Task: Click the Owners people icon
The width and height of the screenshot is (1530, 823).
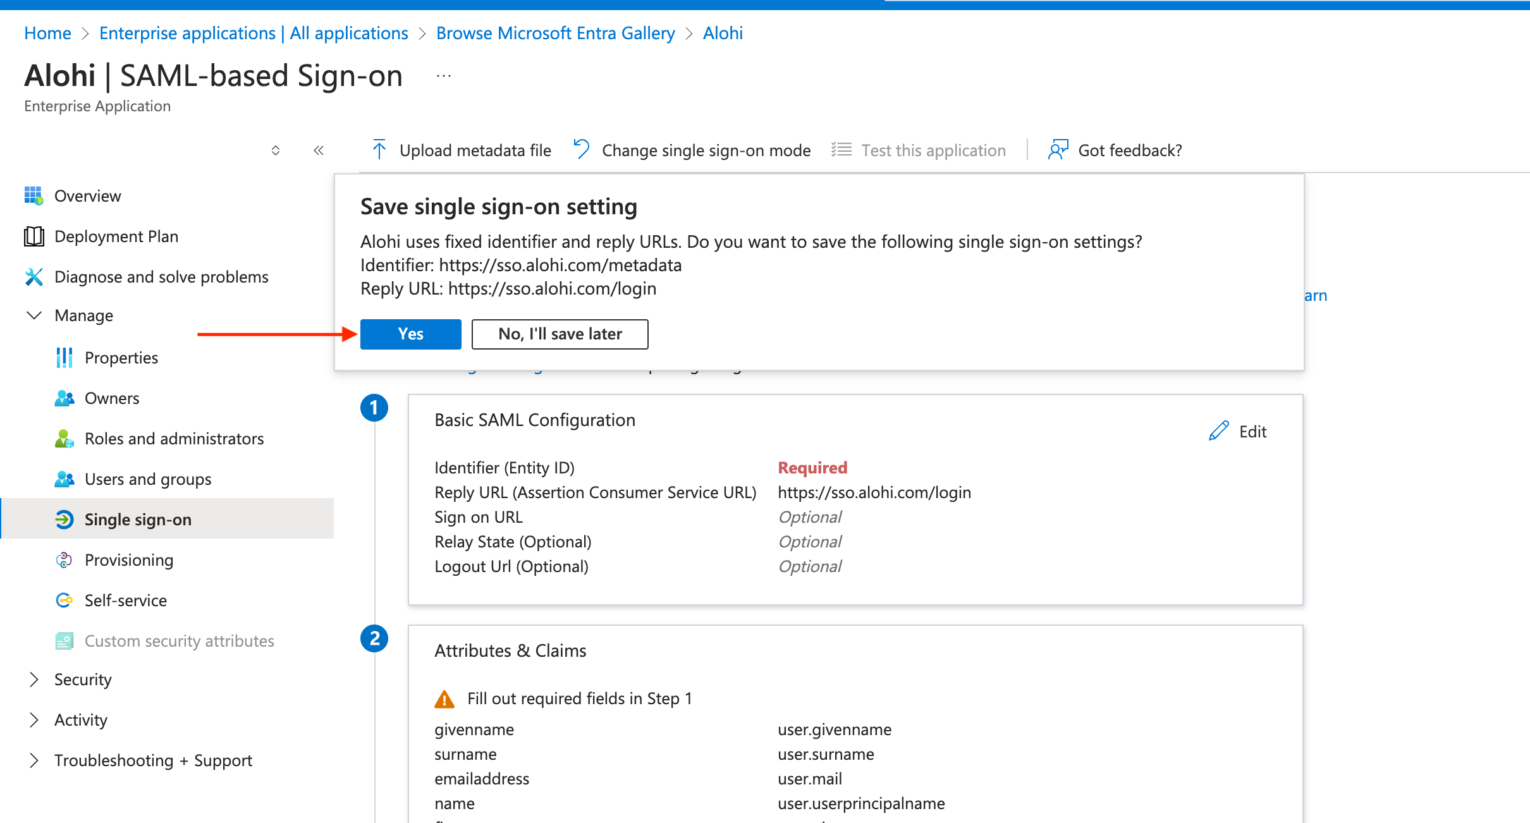Action: click(x=64, y=398)
